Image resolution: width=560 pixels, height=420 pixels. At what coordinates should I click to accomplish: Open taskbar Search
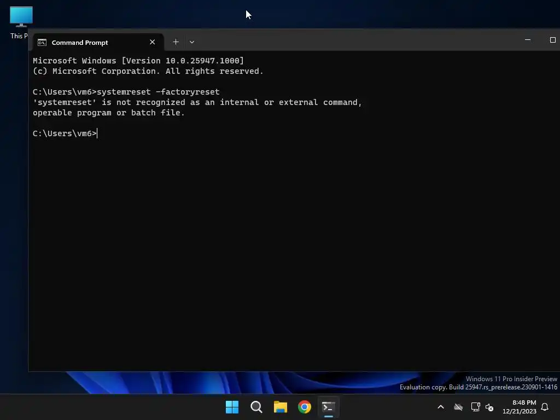coord(256,407)
